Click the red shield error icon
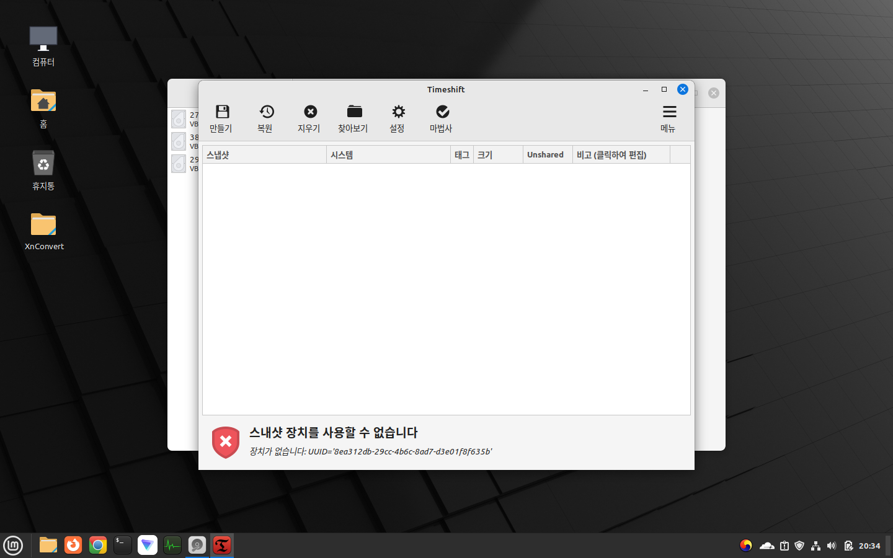 click(226, 442)
